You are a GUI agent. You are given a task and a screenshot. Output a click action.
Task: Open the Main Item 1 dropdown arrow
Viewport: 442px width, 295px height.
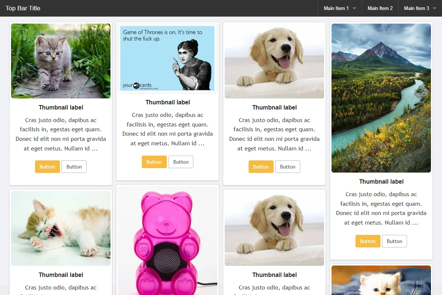point(354,8)
